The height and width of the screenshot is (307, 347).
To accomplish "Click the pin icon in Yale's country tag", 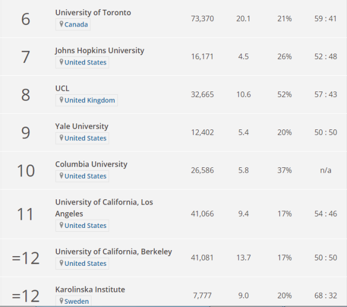I will pos(62,138).
